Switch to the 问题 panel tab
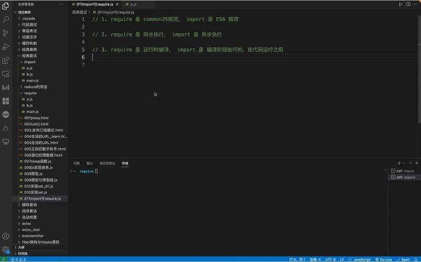The height and width of the screenshot is (262, 421). [77, 163]
